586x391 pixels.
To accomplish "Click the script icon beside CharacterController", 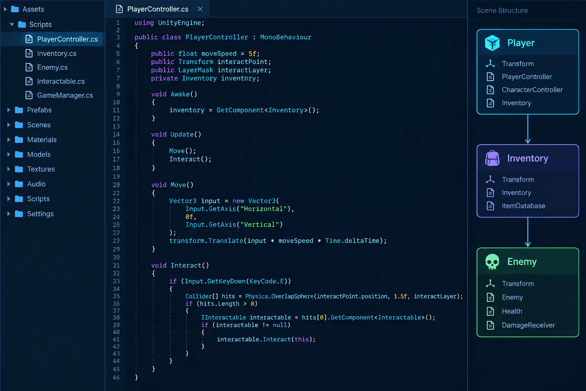I will [491, 90].
